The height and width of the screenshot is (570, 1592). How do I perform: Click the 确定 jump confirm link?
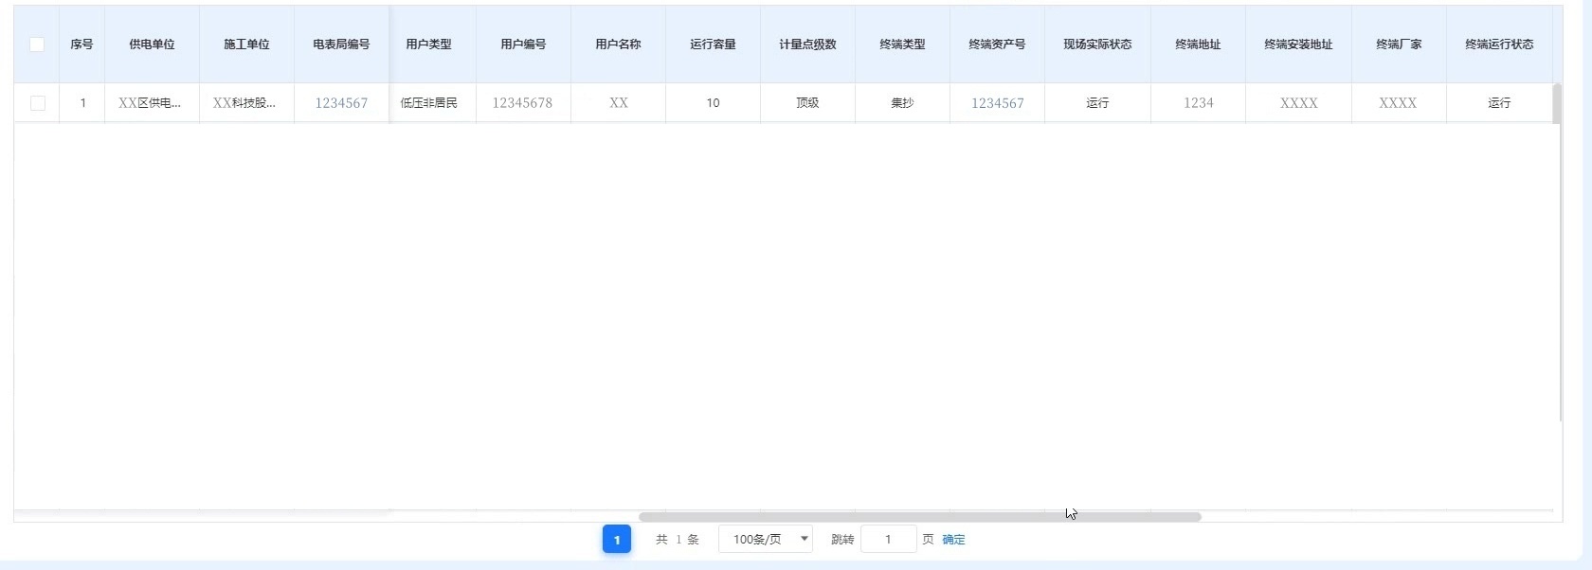tap(953, 540)
